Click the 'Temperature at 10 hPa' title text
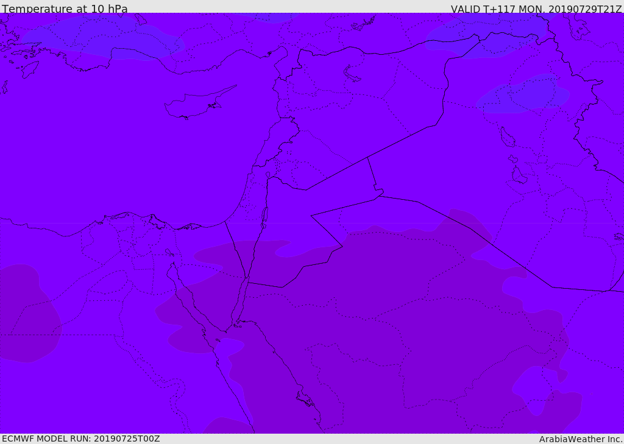The image size is (624, 444). 65,9
